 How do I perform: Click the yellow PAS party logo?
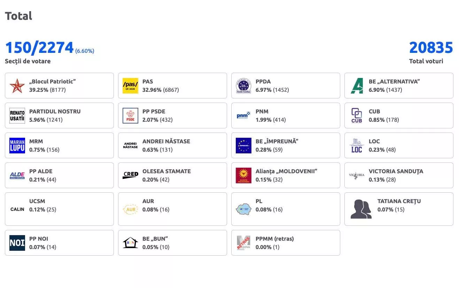click(x=130, y=86)
